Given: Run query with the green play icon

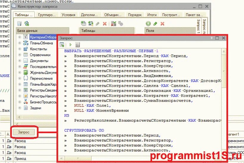Looking at the screenshot, I should pyautogui.click(x=70, y=45).
